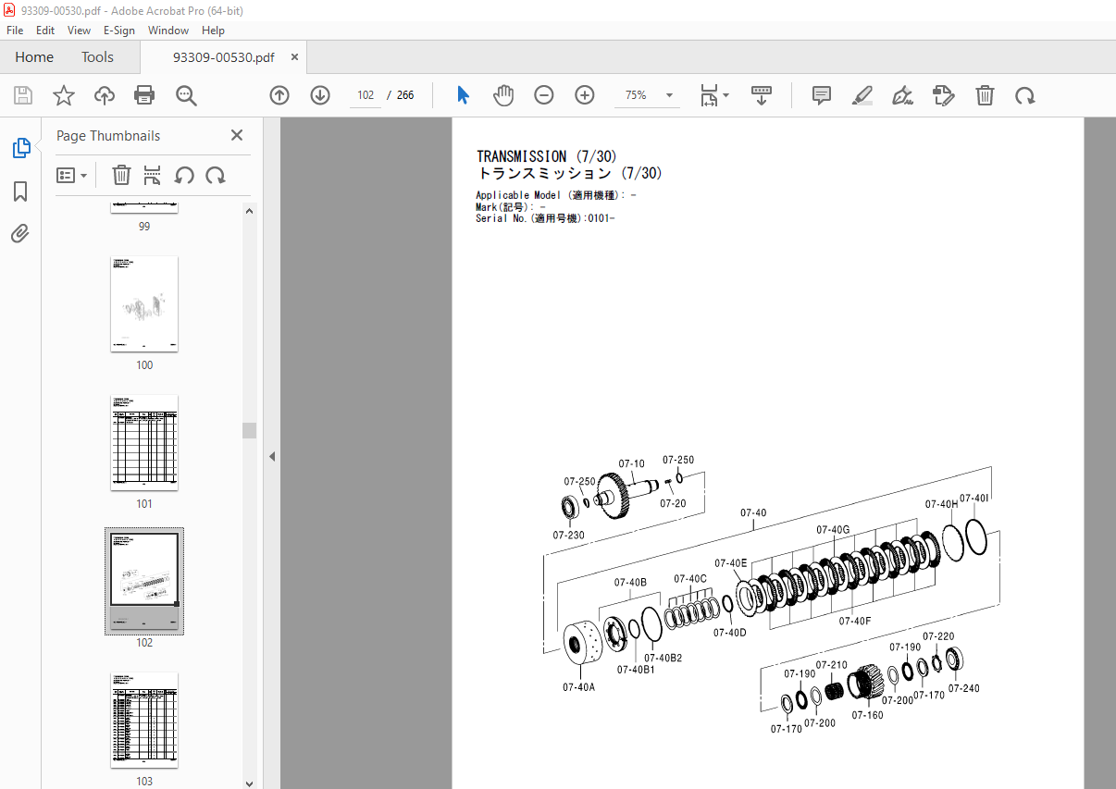Select page 103 thumbnail

coord(144,721)
